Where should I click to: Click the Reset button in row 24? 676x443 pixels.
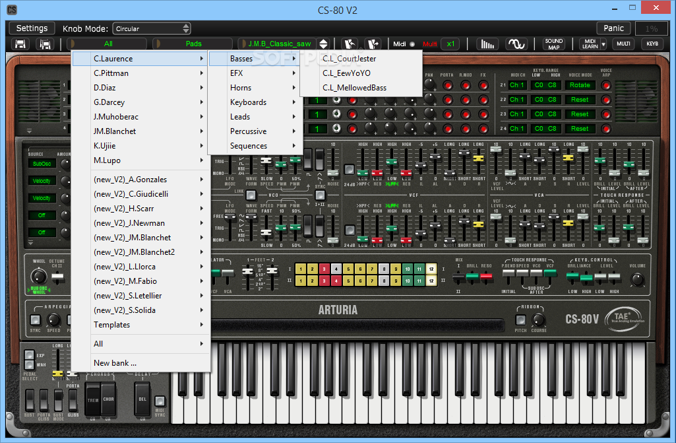coord(580,129)
